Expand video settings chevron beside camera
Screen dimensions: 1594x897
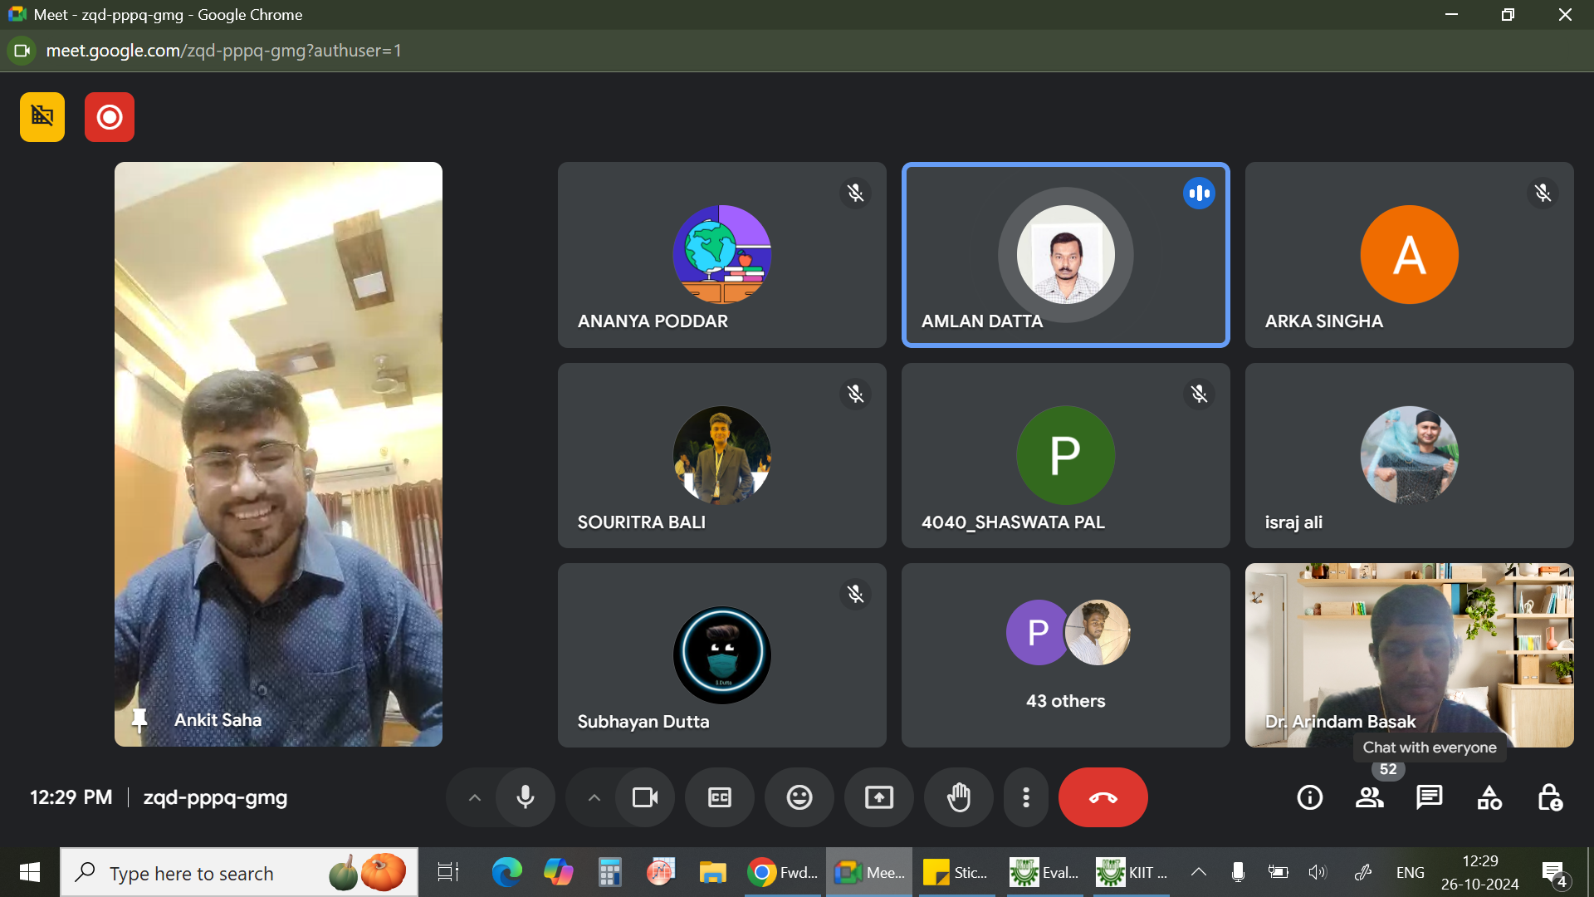coord(594,797)
